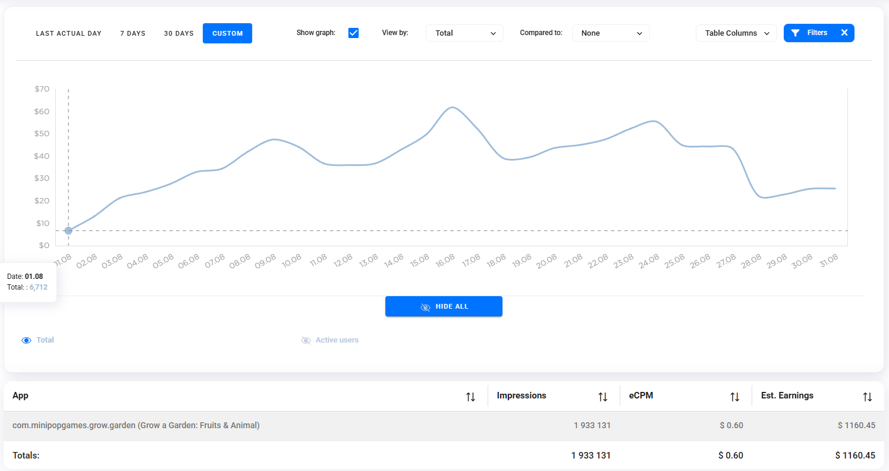This screenshot has width=889, height=471.
Task: Sort by Impressions column arrows
Action: (603, 397)
